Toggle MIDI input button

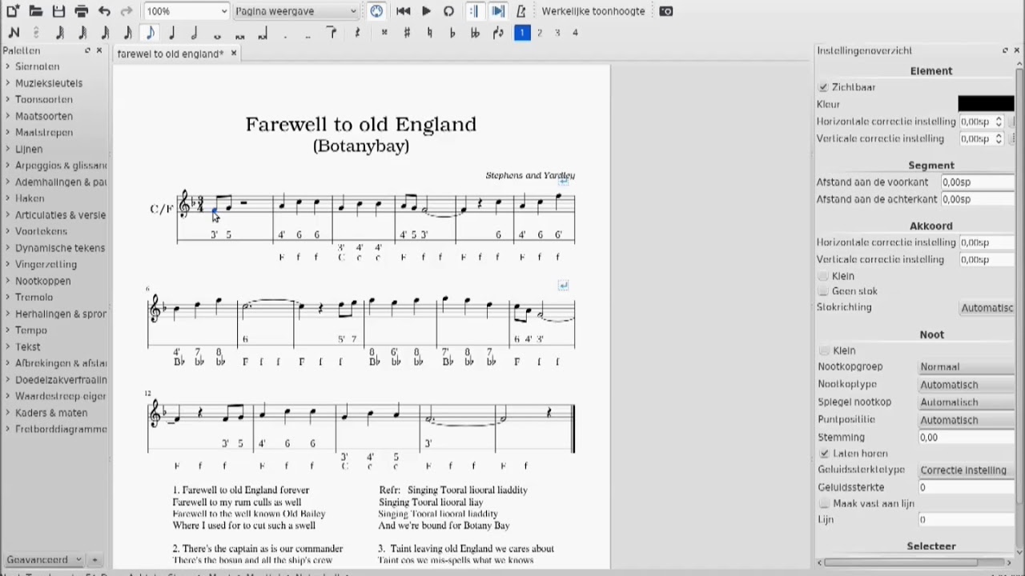(376, 11)
